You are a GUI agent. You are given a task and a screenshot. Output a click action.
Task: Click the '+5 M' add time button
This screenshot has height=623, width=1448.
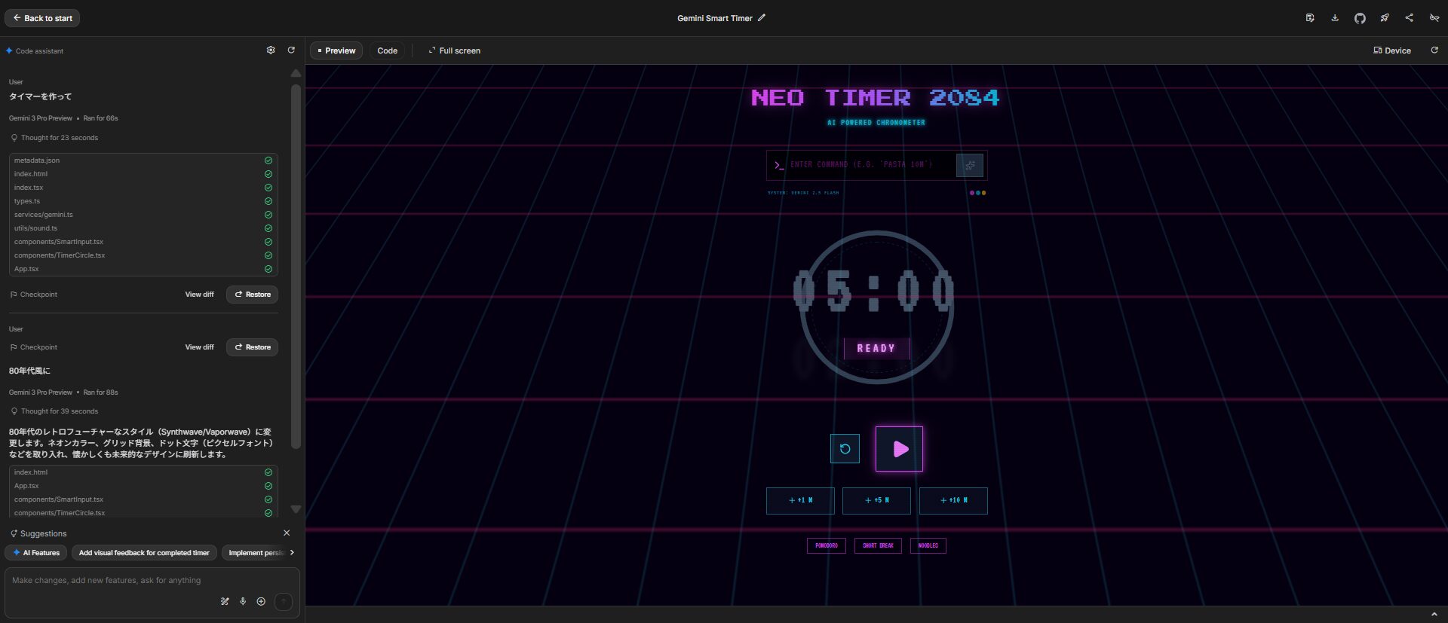(876, 500)
